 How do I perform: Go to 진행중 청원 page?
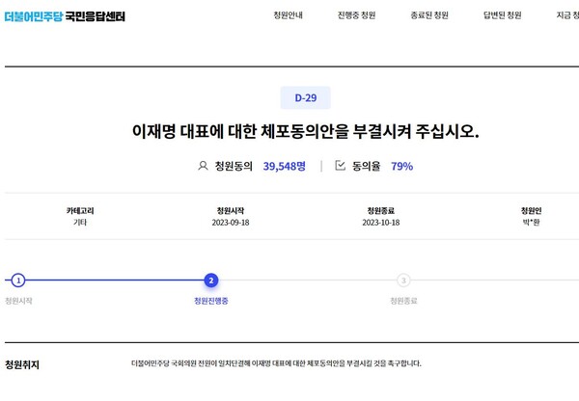coord(356,16)
